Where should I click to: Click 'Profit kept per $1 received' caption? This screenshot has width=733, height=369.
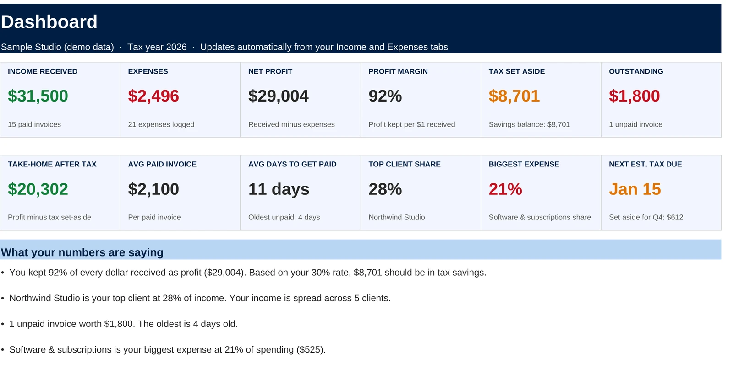click(x=412, y=124)
